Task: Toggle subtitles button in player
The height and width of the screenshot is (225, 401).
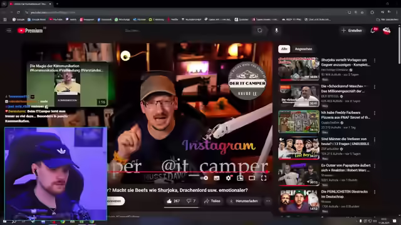Action: tap(217, 178)
